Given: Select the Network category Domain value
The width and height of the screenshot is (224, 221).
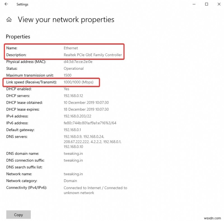Looking at the screenshot, I should click(70, 181).
